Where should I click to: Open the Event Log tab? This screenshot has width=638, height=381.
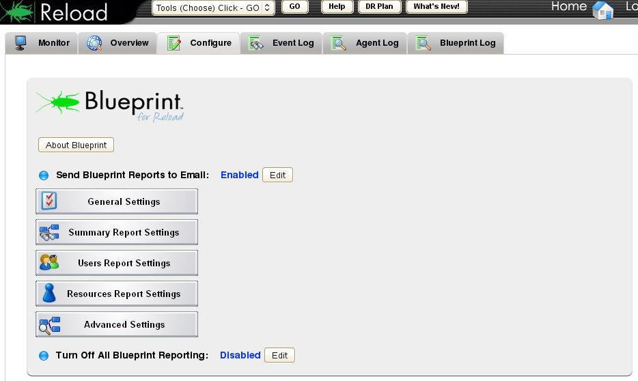tap(281, 43)
